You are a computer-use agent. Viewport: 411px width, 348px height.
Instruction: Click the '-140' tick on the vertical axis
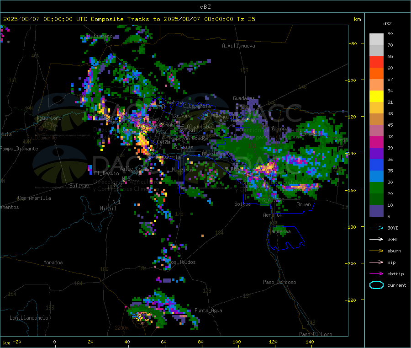tap(350, 154)
